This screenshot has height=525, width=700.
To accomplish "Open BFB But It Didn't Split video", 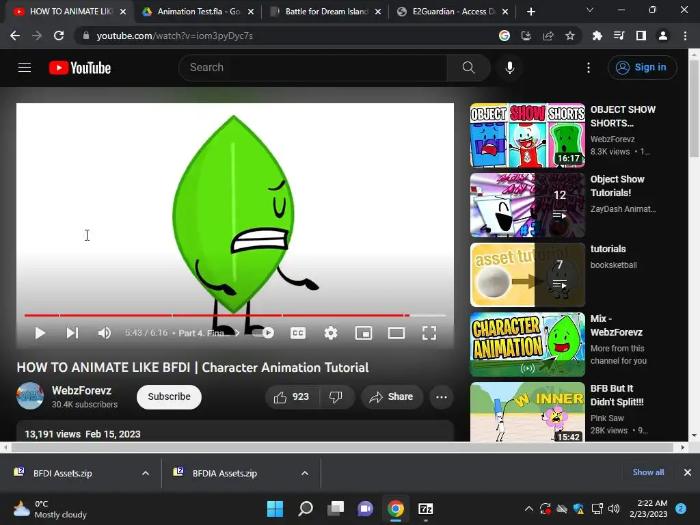I will [527, 412].
